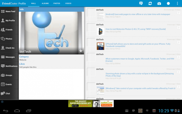Image resolution: width=182 pixels, height=114 pixels.
Task: Open Notifications in the sidebar
Action: tap(9, 66)
